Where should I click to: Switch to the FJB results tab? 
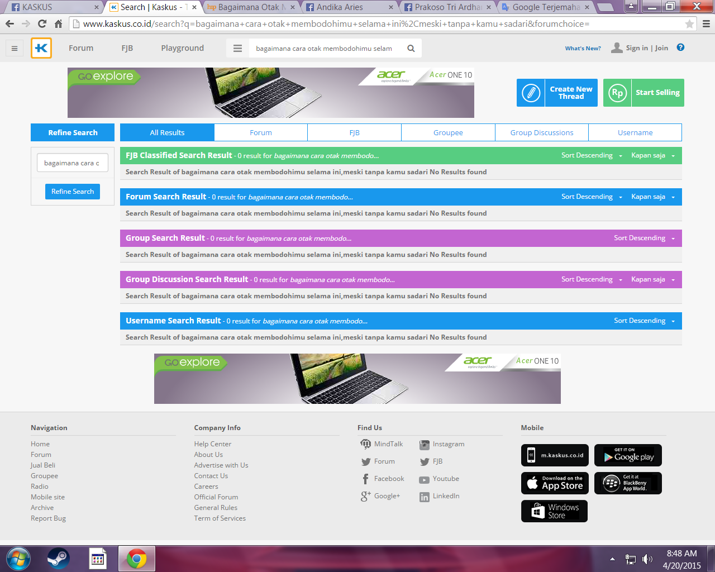[x=354, y=132]
